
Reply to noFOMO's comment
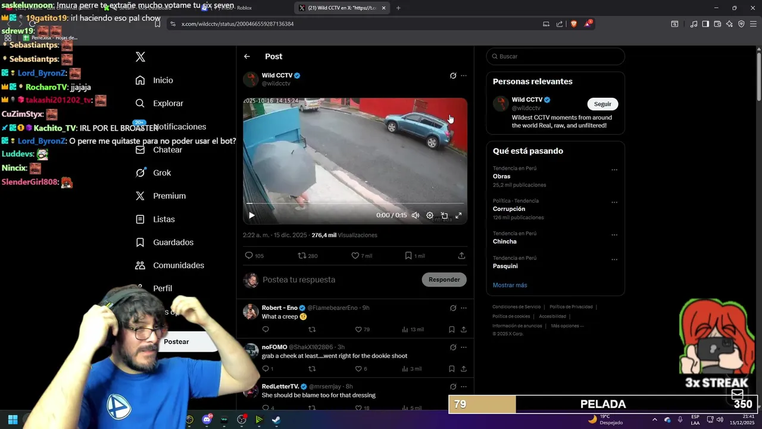[x=267, y=369]
